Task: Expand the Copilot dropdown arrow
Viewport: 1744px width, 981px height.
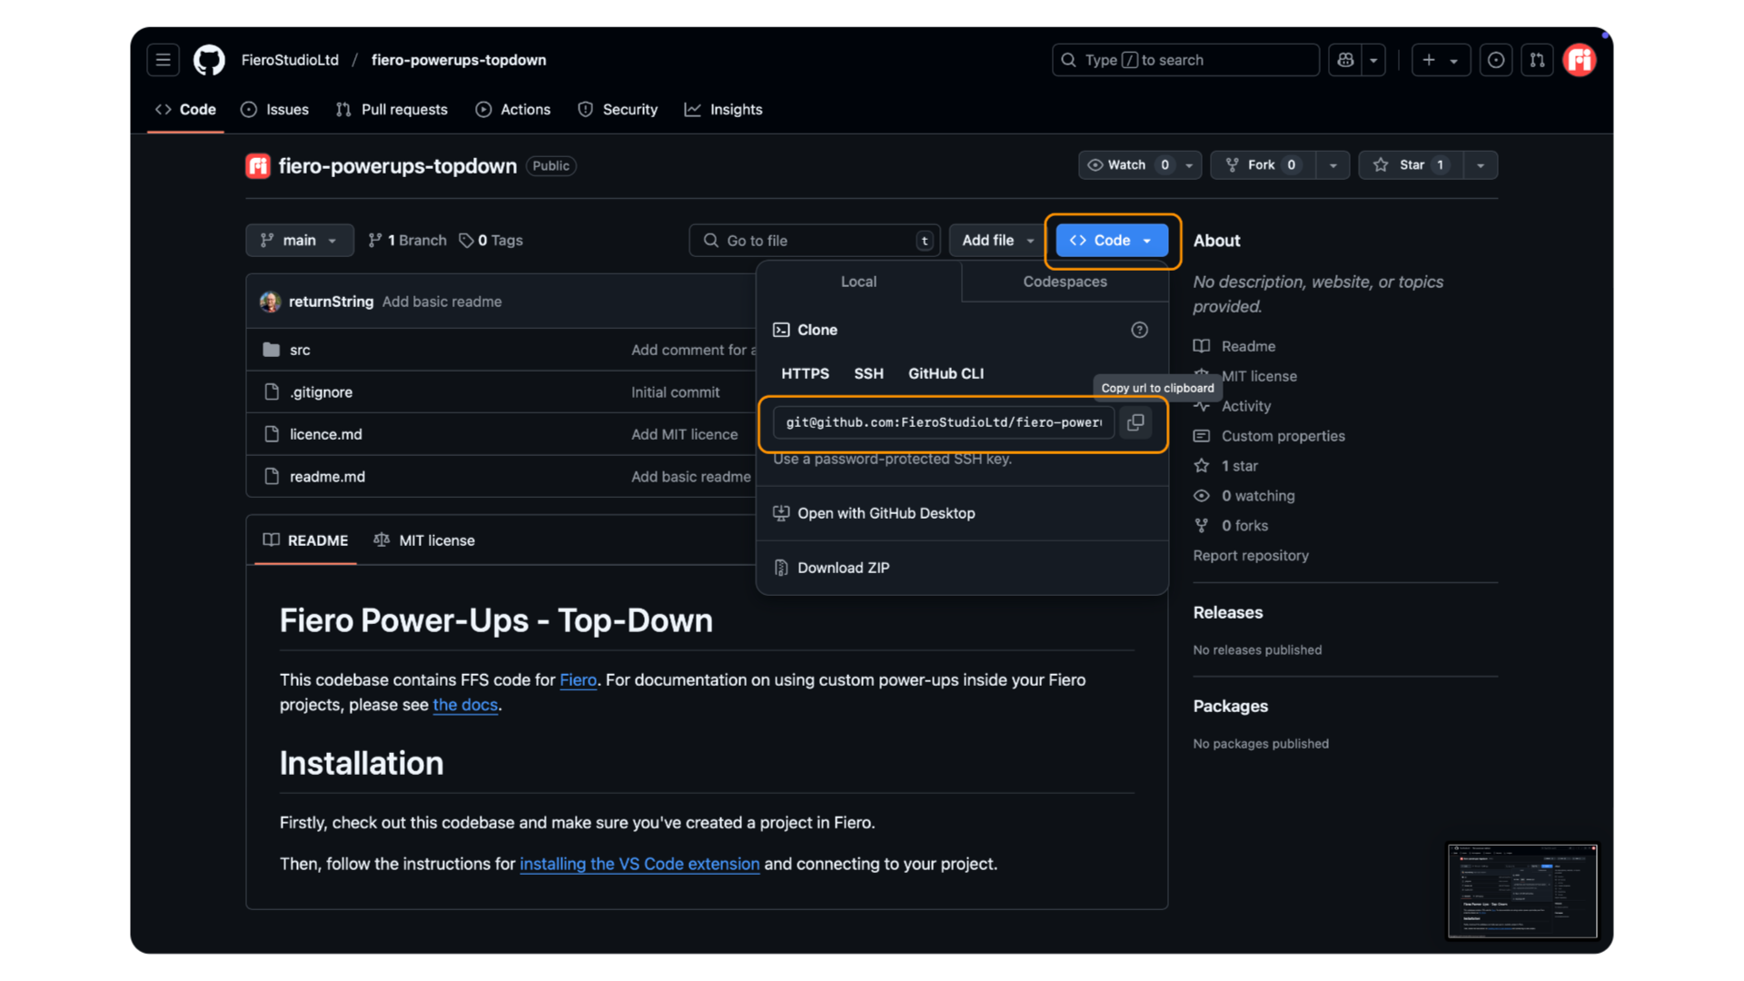Action: 1373,60
